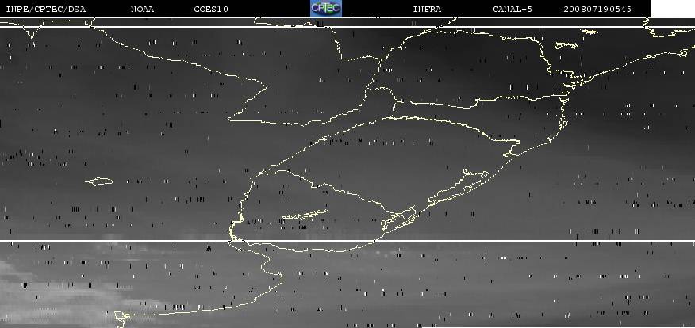The width and height of the screenshot is (695, 328).
Task: Click the CANAL-5 label
Action: (512, 9)
